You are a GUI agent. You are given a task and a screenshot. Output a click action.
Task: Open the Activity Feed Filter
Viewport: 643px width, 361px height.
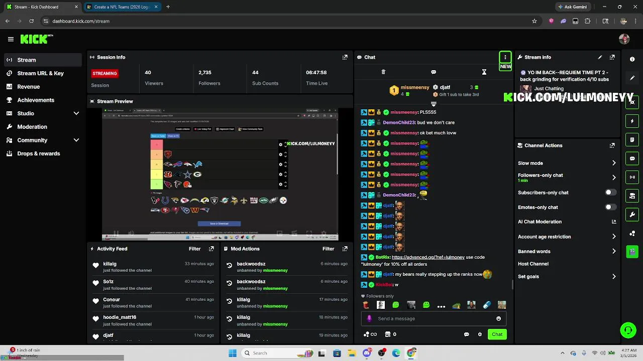point(194,249)
